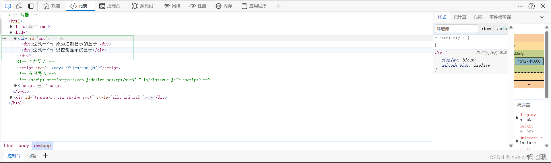Open the 应用程序 application tab
The image size is (551, 163).
[x=254, y=6]
